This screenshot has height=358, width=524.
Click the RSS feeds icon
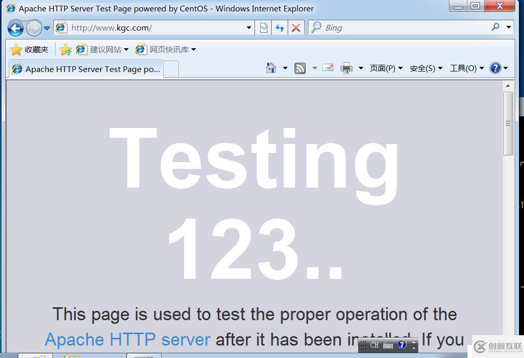[x=300, y=68]
